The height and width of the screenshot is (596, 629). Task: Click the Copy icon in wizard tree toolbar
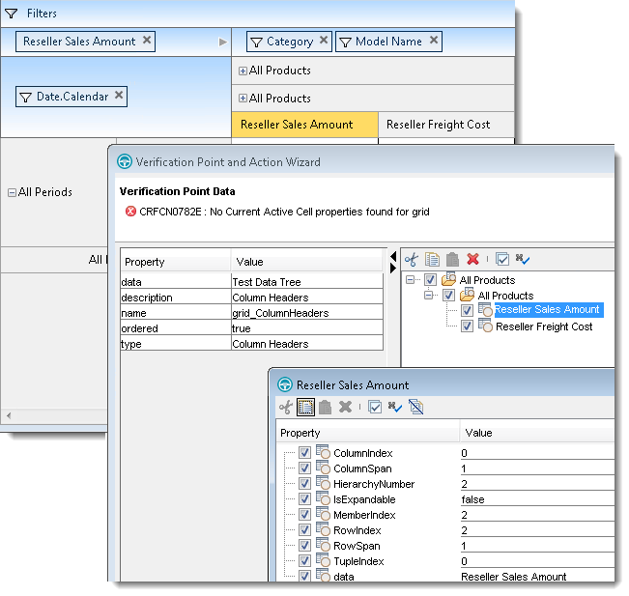432,259
